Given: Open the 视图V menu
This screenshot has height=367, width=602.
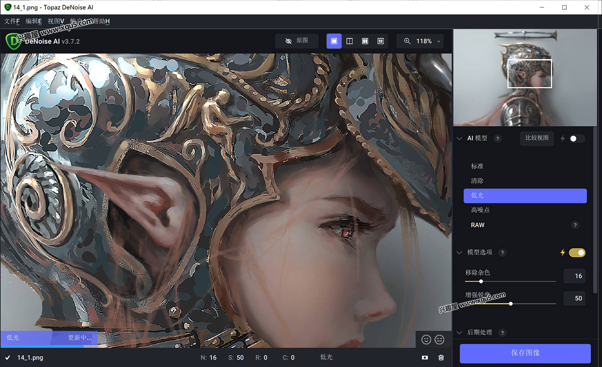Looking at the screenshot, I should coord(56,21).
